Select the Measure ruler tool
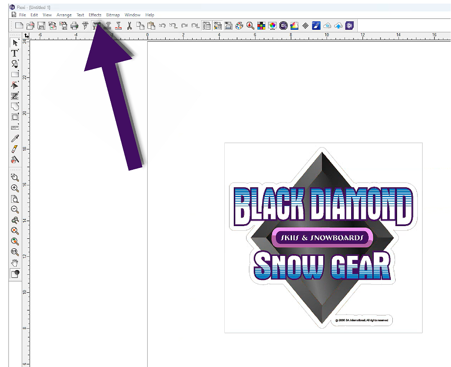451x367 pixels. [15, 127]
